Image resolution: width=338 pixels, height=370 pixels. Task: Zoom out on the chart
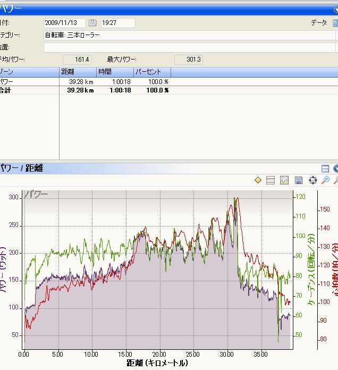pos(326,180)
